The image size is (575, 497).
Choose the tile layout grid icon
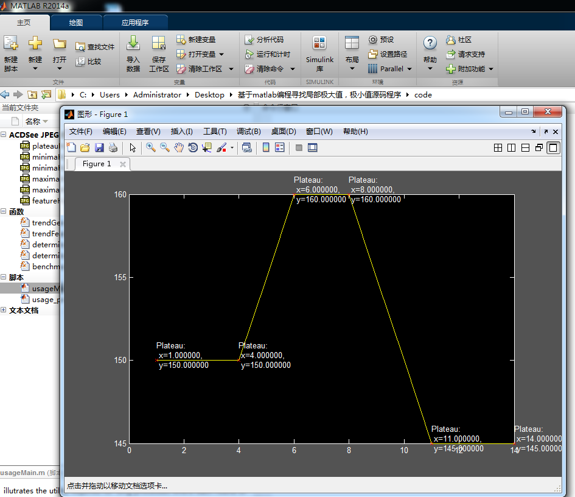498,147
